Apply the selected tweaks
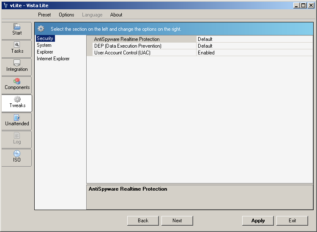 pos(258,221)
